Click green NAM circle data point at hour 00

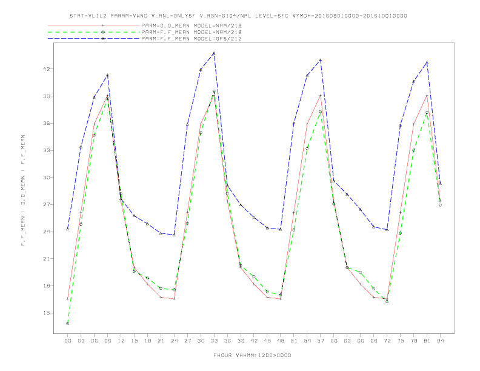point(68,323)
